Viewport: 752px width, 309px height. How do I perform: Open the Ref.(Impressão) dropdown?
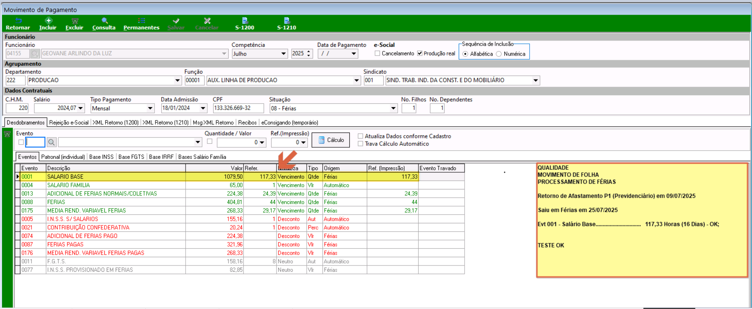303,143
